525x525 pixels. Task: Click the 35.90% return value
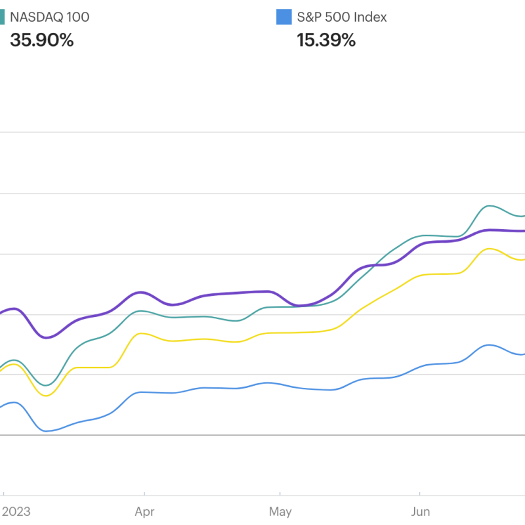coord(42,40)
